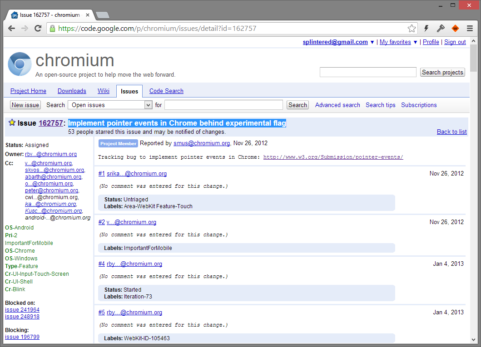Viewport: 481px width, 347px height.
Task: Open the account email dropdown arrow
Action: pyautogui.click(x=372, y=42)
